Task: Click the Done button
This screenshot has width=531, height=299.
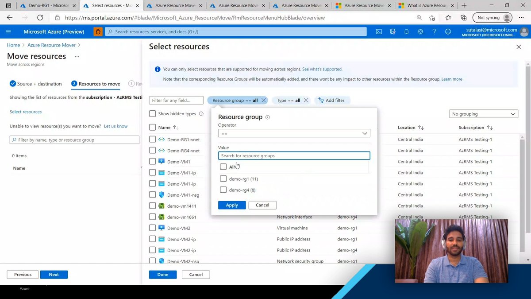Action: [163, 275]
